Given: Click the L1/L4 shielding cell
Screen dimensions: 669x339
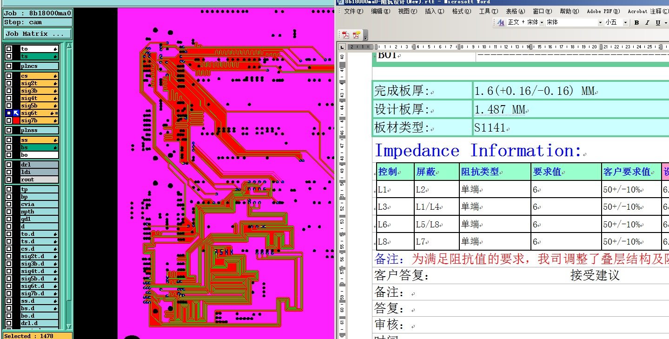Looking at the screenshot, I should point(437,206).
